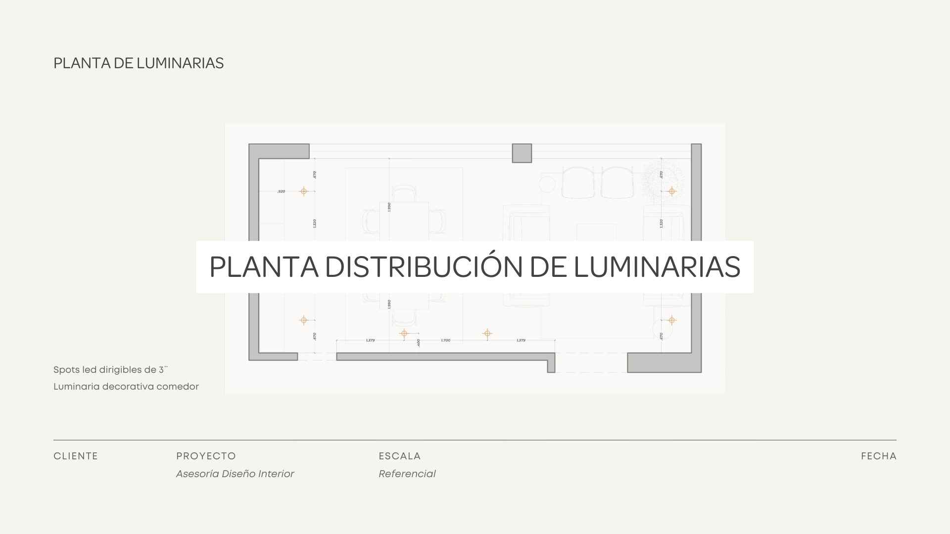950x534 pixels.
Task: Select the 'PLANTA DE LUMINARIAS' heading
Action: click(x=139, y=63)
